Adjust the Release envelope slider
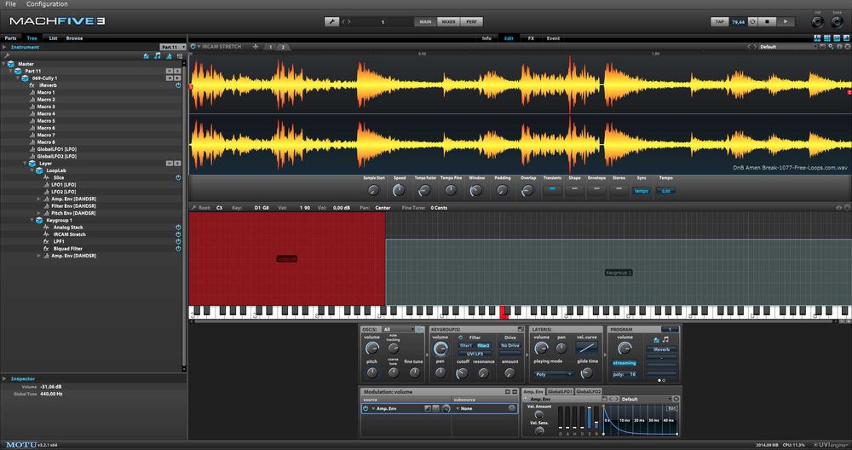The width and height of the screenshot is (852, 450). pos(596,418)
